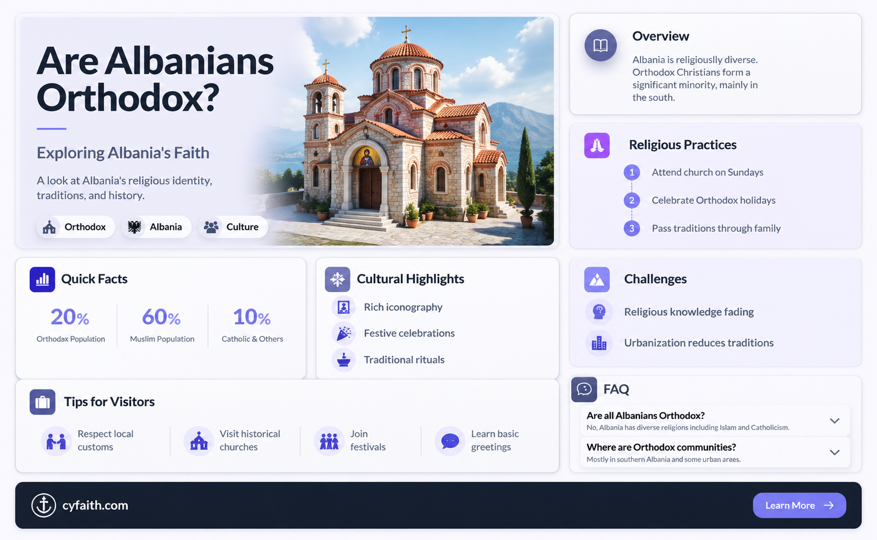
Task: Select the Orthodox tag chip
Action: (76, 227)
